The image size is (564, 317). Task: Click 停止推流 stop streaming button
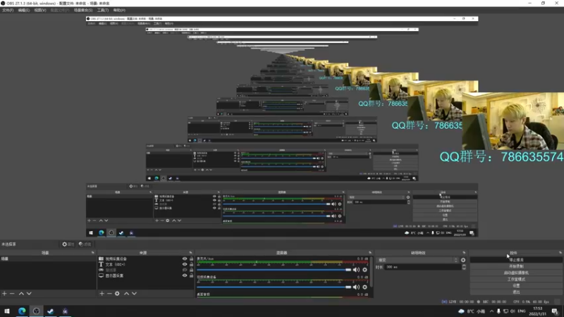pos(516,260)
